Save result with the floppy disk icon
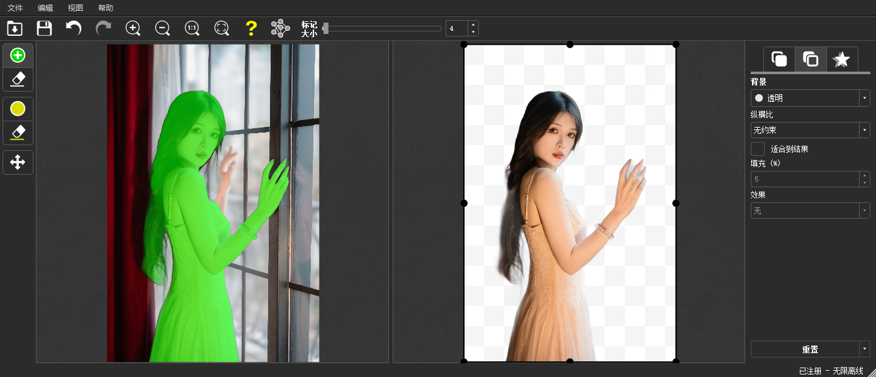This screenshot has height=377, width=876. (x=44, y=28)
